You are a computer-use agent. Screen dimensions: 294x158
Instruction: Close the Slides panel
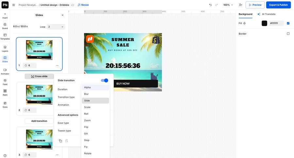pos(63,15)
